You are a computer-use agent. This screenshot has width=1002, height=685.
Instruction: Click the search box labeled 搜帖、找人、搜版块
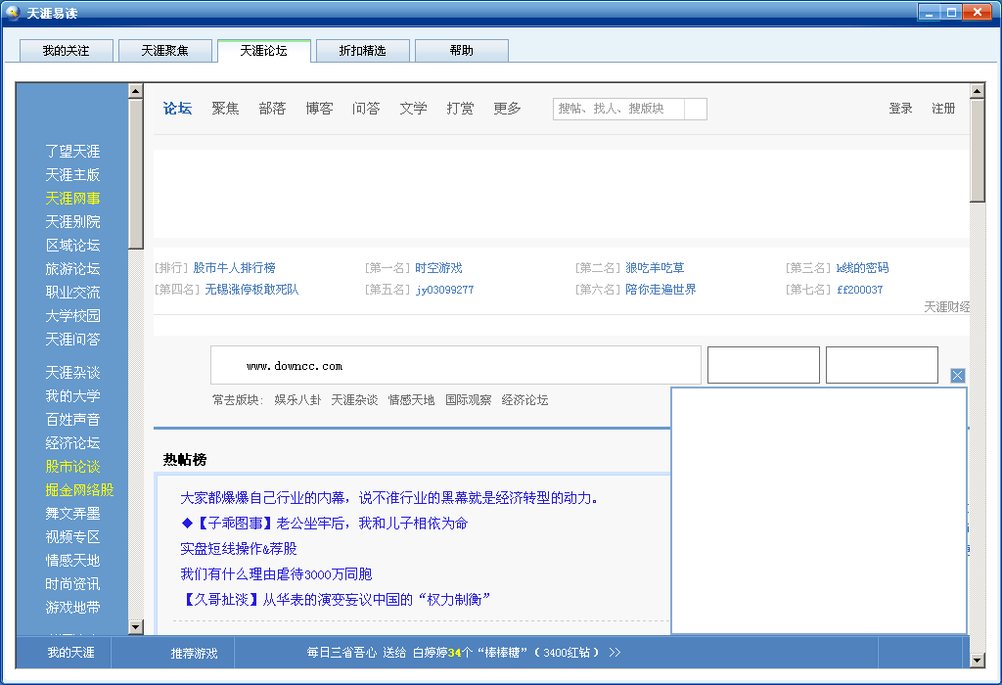click(616, 109)
